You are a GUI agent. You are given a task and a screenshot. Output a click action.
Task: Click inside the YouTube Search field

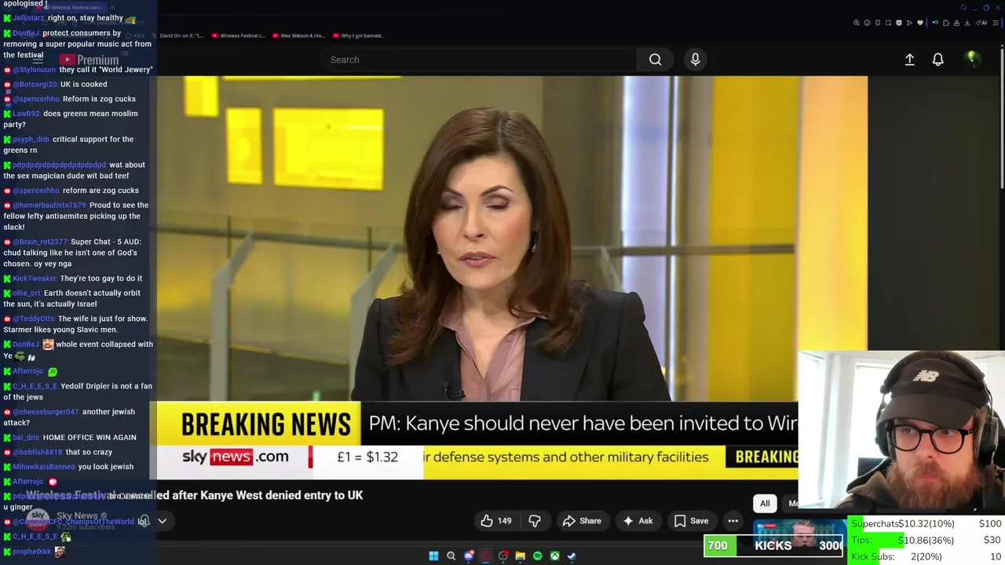(479, 60)
